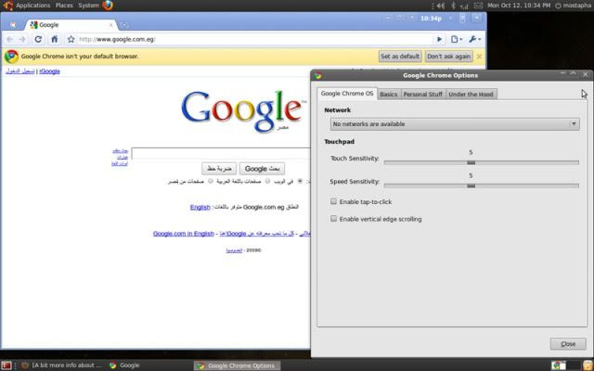The image size is (594, 371).
Task: Reload the Google page
Action: tap(38, 39)
